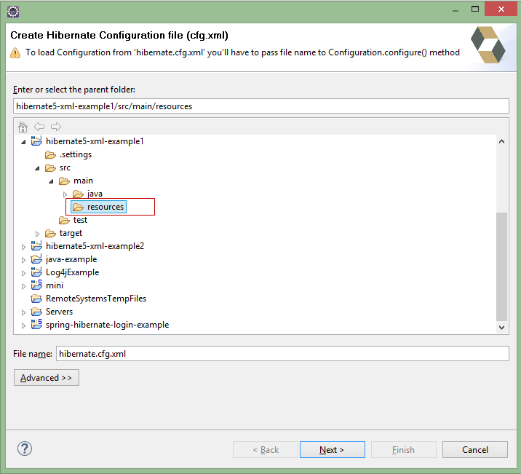Select the 'test' folder label

click(x=80, y=220)
